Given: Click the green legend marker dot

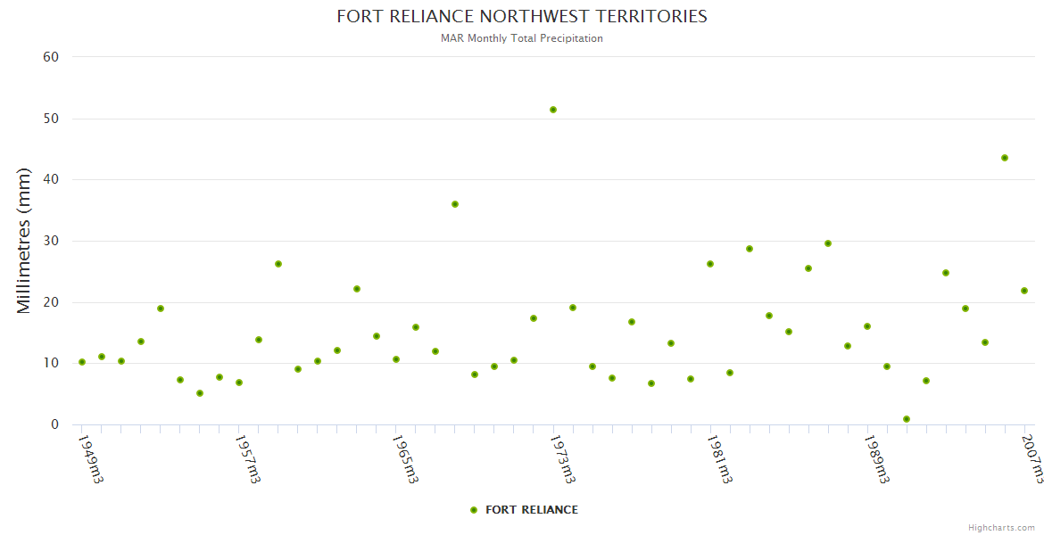Looking at the screenshot, I should tap(474, 510).
